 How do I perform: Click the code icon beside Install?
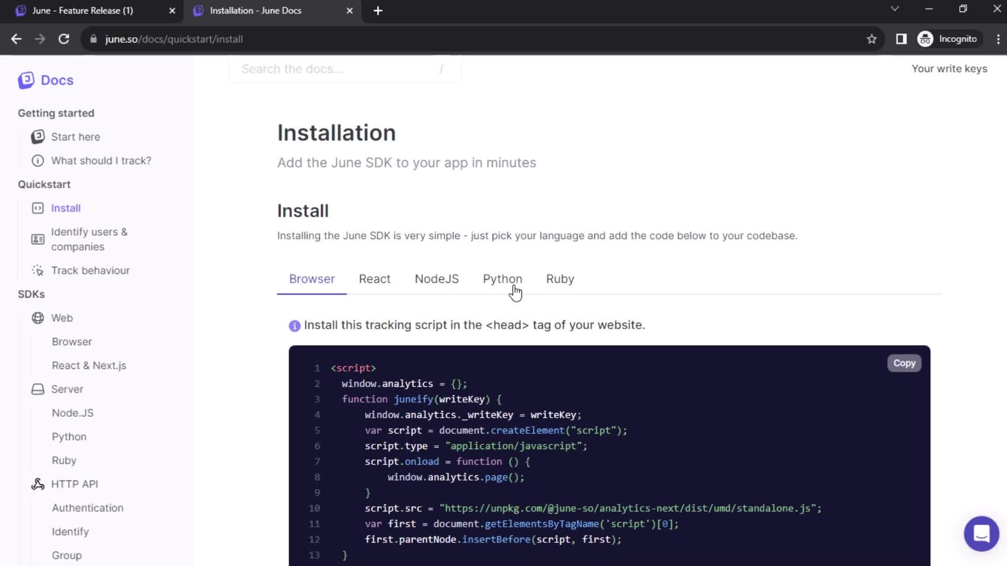pos(38,208)
